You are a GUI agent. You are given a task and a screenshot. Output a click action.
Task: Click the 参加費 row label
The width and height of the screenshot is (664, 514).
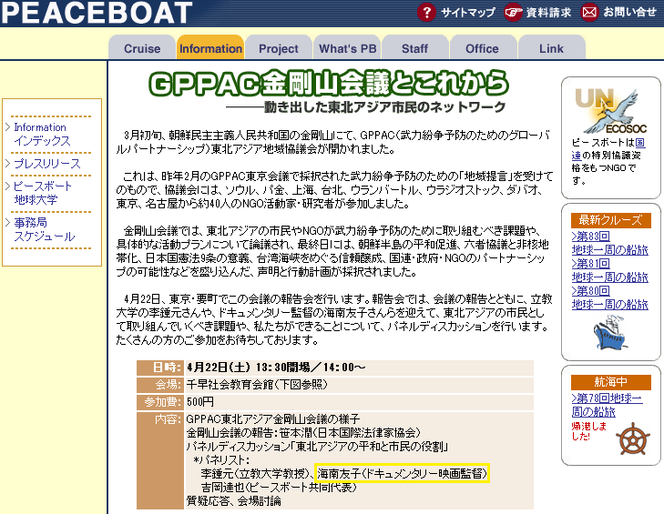(160, 401)
